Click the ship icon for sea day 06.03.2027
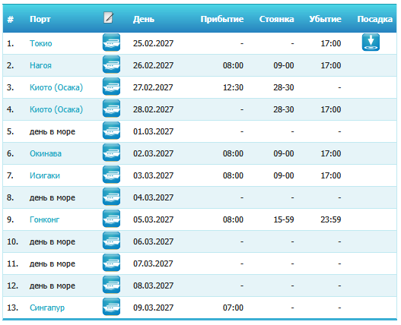 tap(111, 241)
